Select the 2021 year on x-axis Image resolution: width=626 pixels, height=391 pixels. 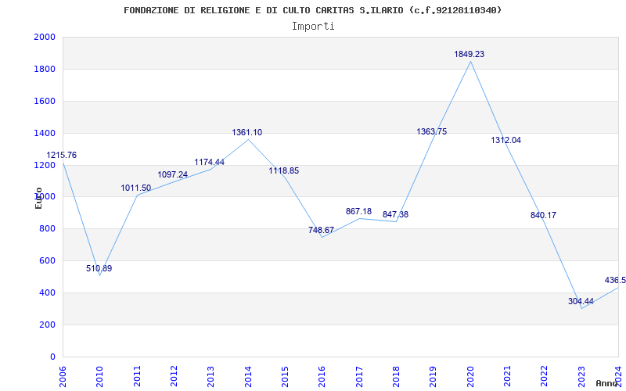[x=507, y=376]
